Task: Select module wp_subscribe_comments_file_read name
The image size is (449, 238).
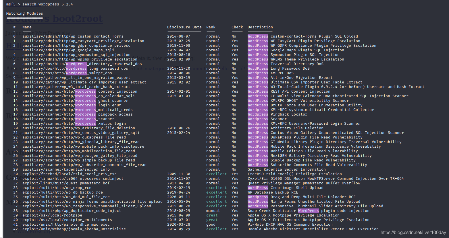Action: [x=84, y=165]
